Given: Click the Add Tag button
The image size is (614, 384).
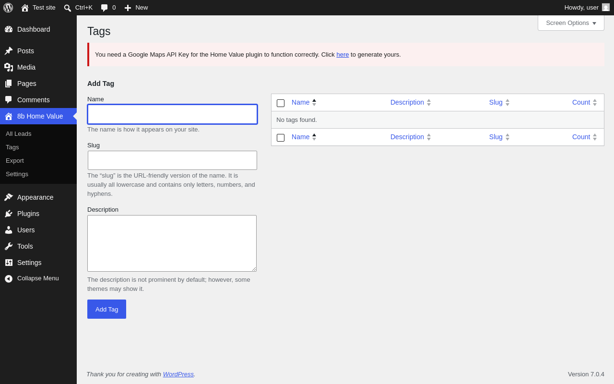Looking at the screenshot, I should (x=106, y=309).
